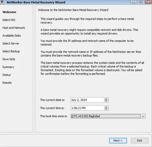The height and width of the screenshot is (147, 152).
Task: Click the 'The current date is:' label
Action: click(x=52, y=100)
